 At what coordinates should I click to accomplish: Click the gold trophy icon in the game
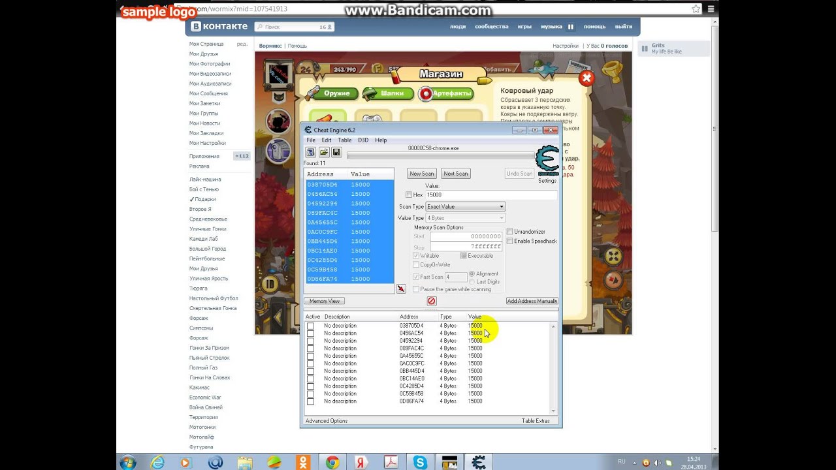pos(612,70)
